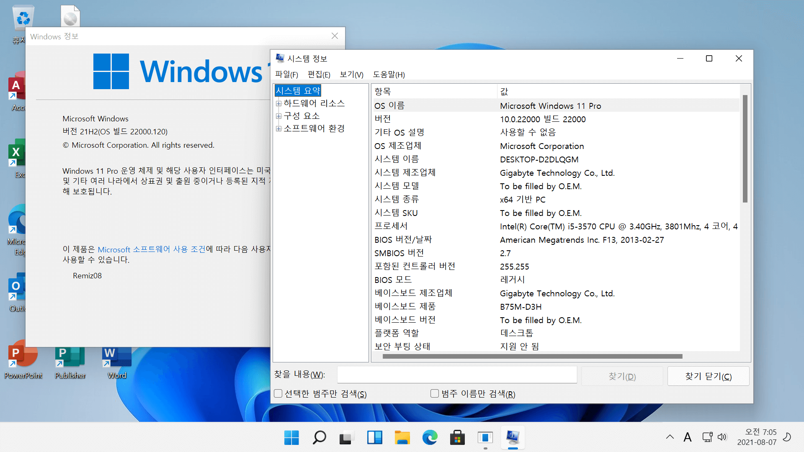Click the horizontal scrollbar in details pane
The image size is (804, 452).
pyautogui.click(x=532, y=357)
